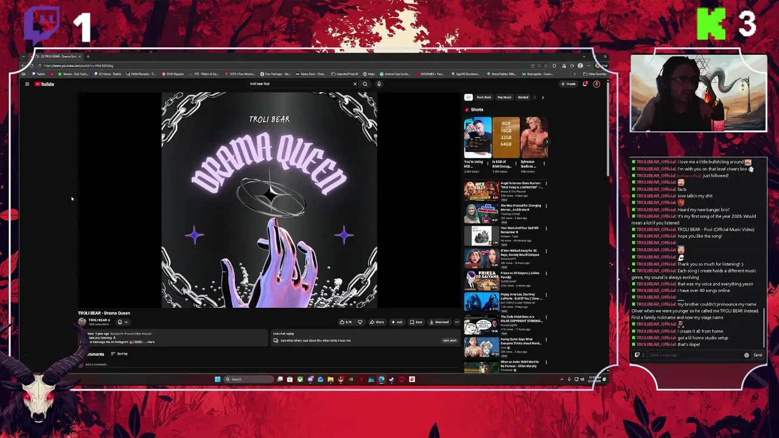Save the video to a playlist
The height and width of the screenshot is (438, 779).
pyautogui.click(x=416, y=322)
